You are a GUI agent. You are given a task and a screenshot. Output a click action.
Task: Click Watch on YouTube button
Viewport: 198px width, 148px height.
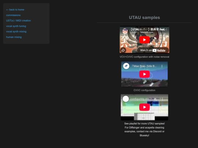click(x=153, y=50)
